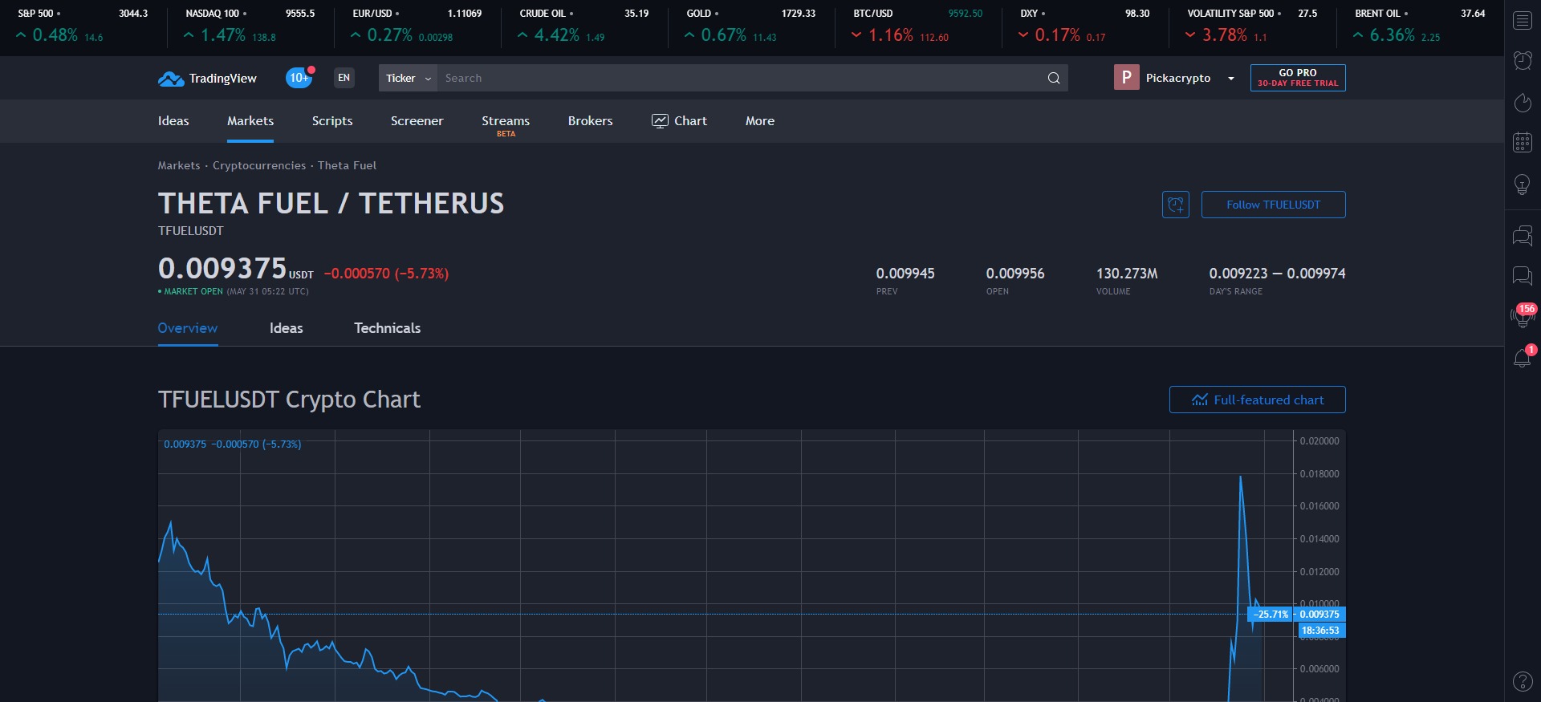The width and height of the screenshot is (1541, 702).
Task: Open the help question mark icon
Action: 1523,681
